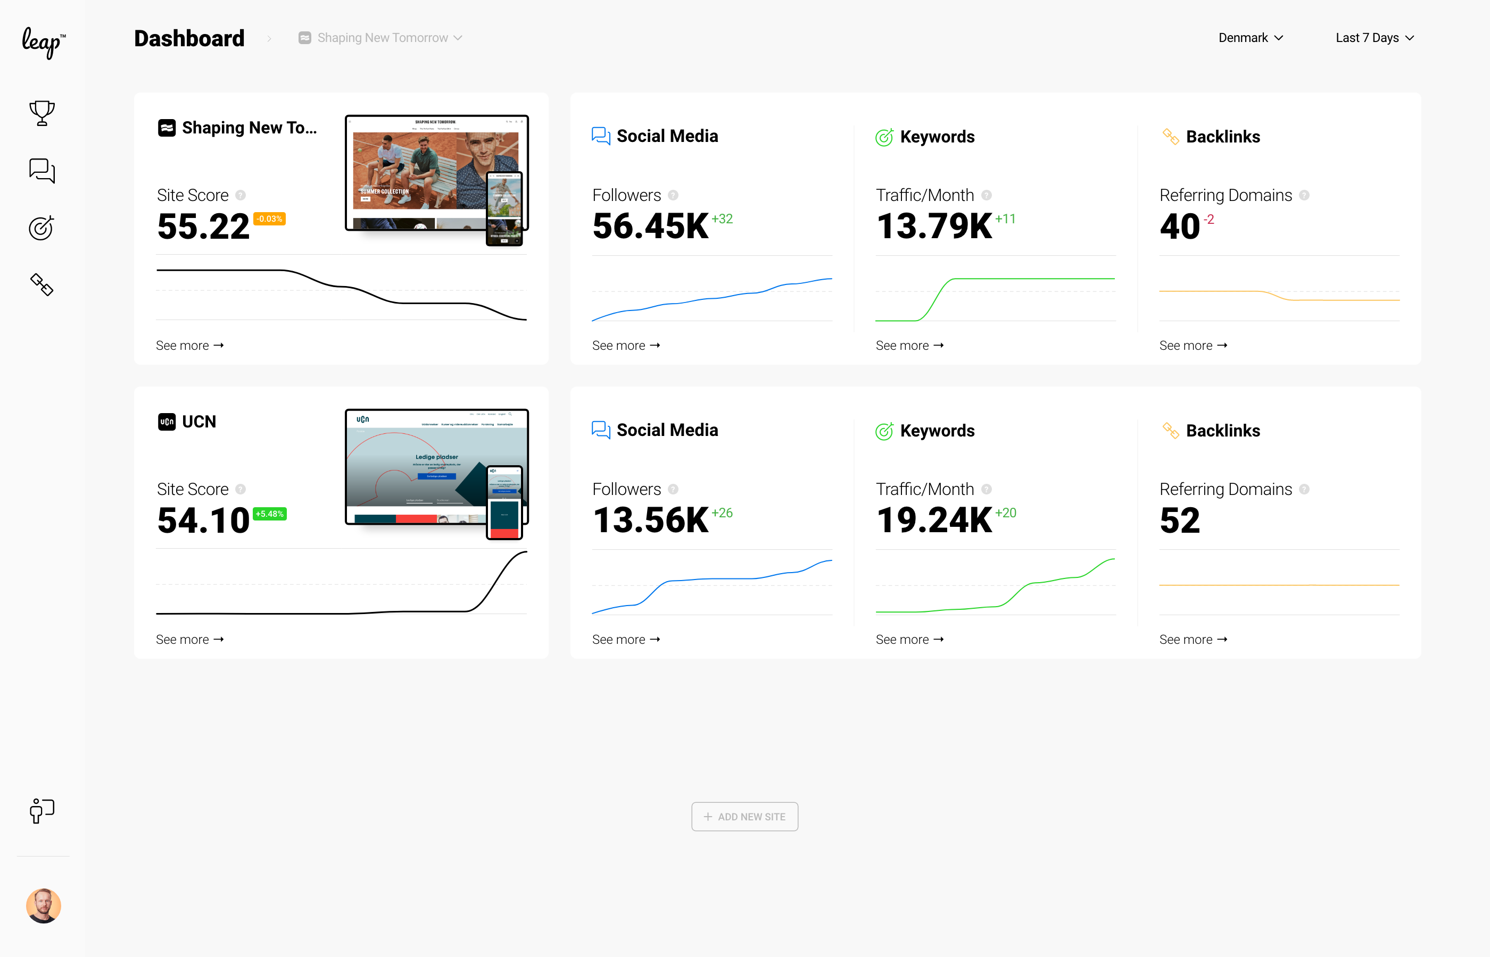This screenshot has width=1490, height=957.
Task: Click the 13.56K followers value
Action: pyautogui.click(x=650, y=519)
